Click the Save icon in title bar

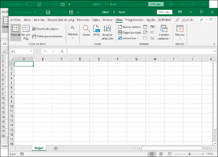[48, 12]
